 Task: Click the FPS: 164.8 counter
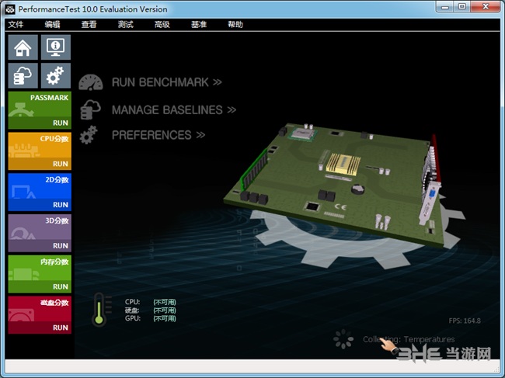pos(465,321)
